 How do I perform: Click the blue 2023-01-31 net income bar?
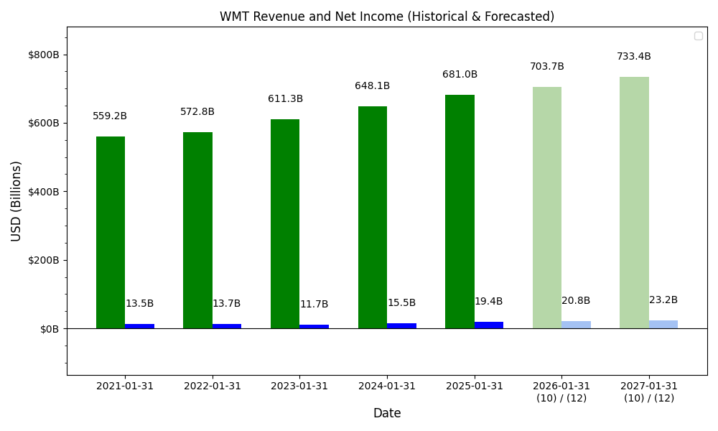314,327
